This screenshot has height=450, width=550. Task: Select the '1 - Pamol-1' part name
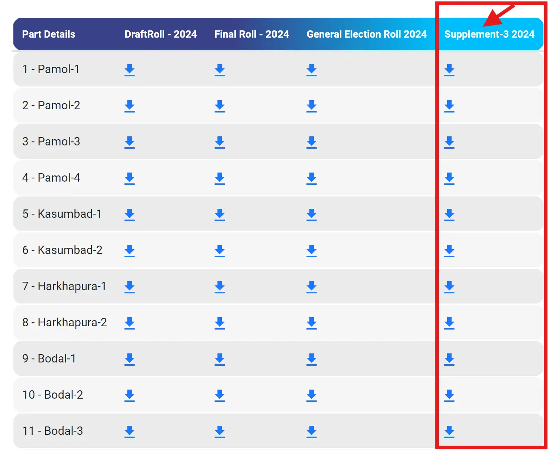(51, 69)
